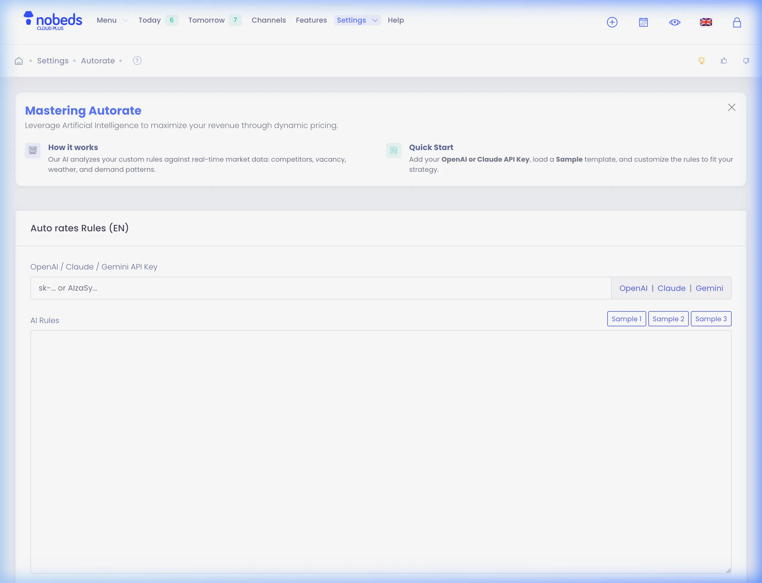
Task: Click the How it works icon
Action: pyautogui.click(x=33, y=151)
